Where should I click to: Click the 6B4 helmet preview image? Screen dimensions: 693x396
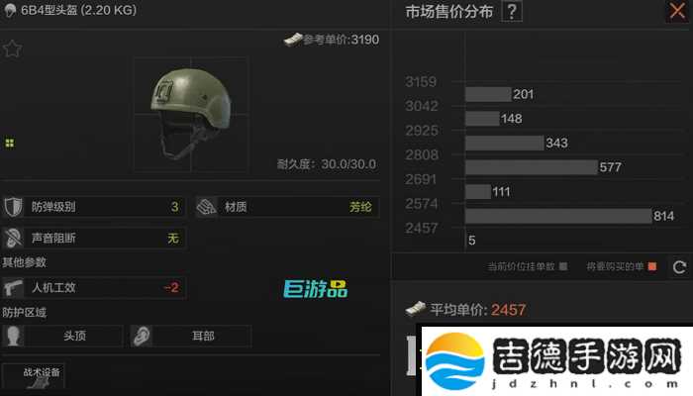[x=191, y=114]
